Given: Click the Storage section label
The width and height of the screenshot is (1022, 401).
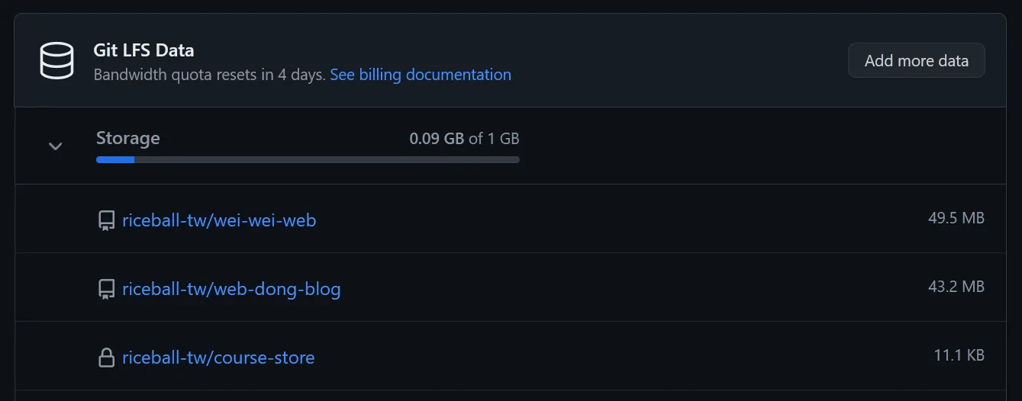Looking at the screenshot, I should tap(128, 139).
